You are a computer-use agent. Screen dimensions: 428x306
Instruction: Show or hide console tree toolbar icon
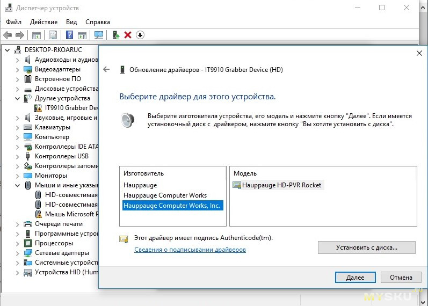[x=37, y=35]
